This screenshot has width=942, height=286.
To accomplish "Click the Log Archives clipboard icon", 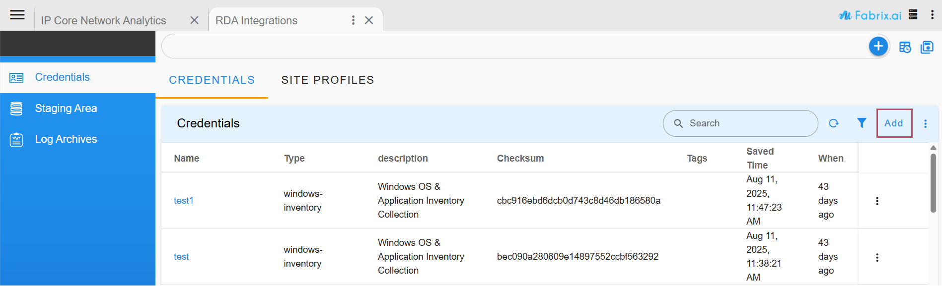I will [16, 140].
